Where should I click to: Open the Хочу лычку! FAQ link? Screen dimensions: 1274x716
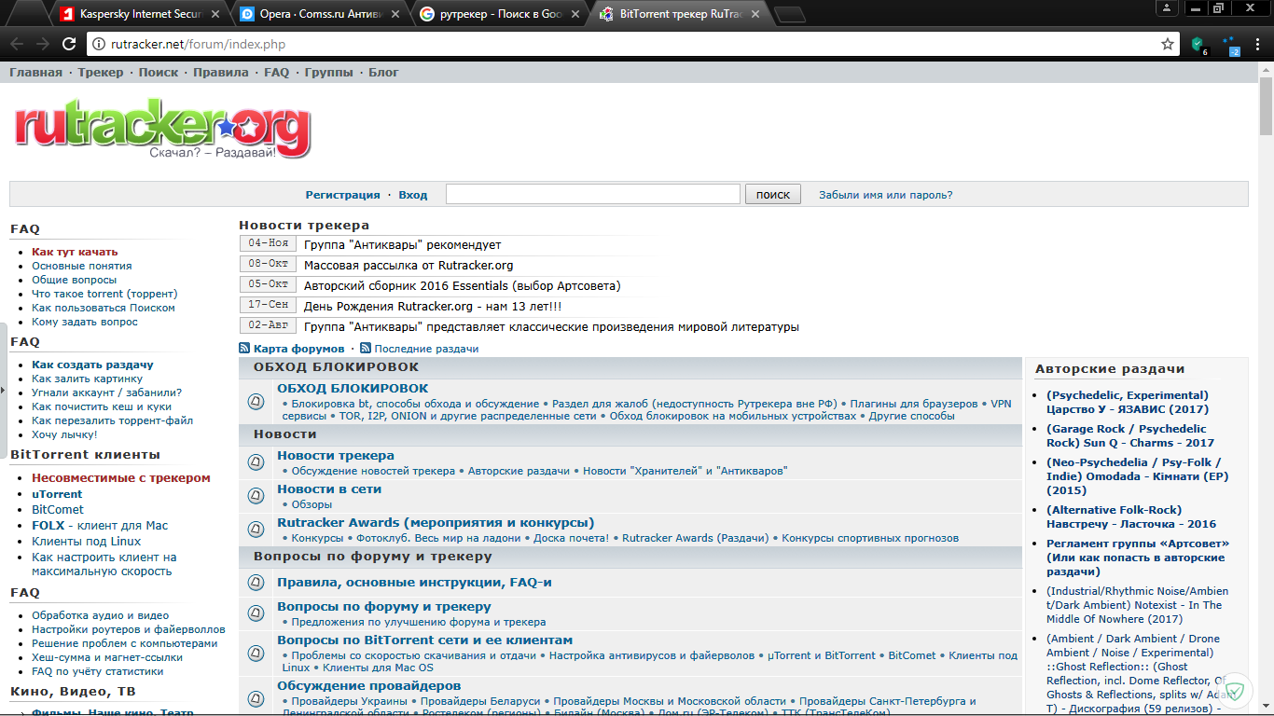click(x=64, y=434)
